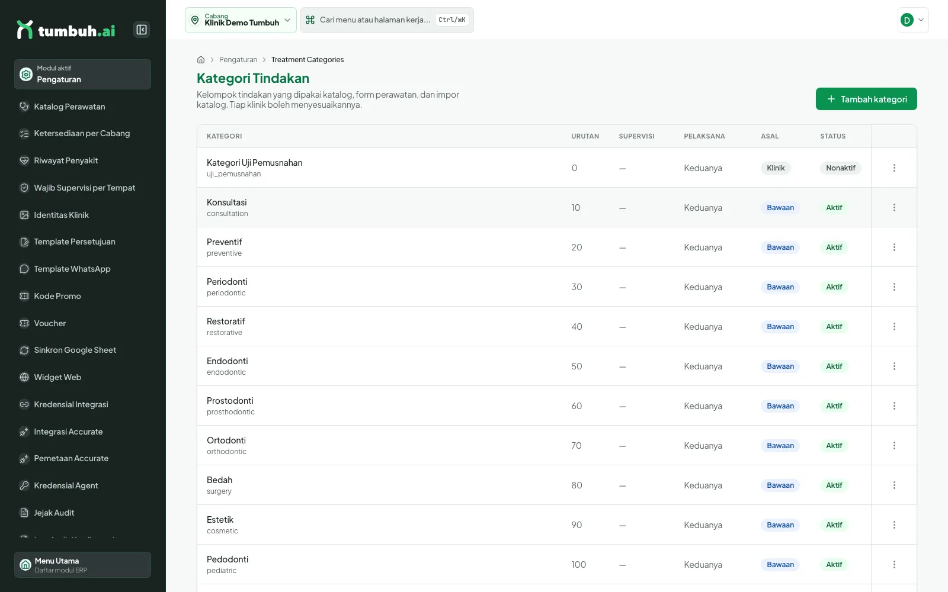Image resolution: width=948 pixels, height=592 pixels.
Task: Expand the user avatar D menu
Action: tap(913, 20)
